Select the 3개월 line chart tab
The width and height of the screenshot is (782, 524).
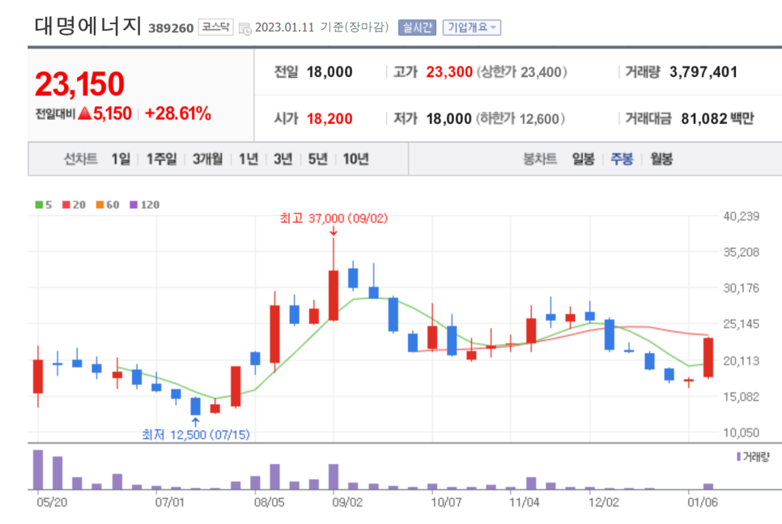pyautogui.click(x=207, y=160)
